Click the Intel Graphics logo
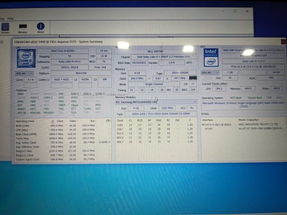This screenshot has width=287, height=215. (211, 58)
